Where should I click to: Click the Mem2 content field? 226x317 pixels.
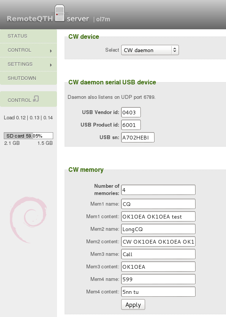(158, 242)
